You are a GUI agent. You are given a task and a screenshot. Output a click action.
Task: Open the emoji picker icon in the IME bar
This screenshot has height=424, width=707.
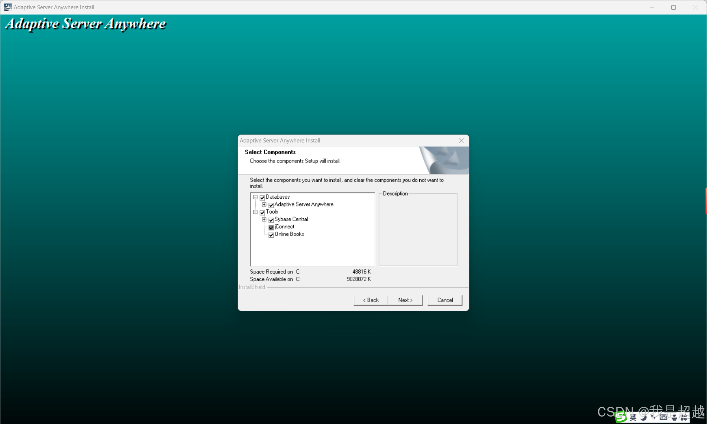[x=664, y=417]
